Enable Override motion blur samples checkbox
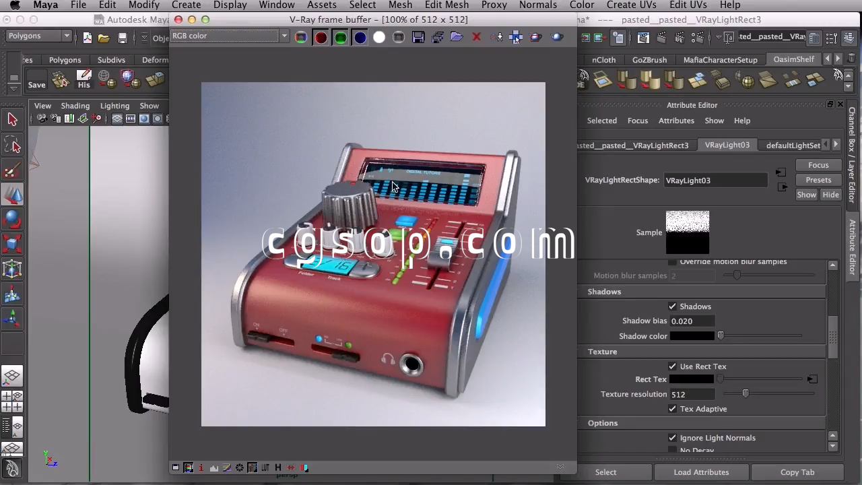Screen dimensions: 862x485 (x=672, y=261)
